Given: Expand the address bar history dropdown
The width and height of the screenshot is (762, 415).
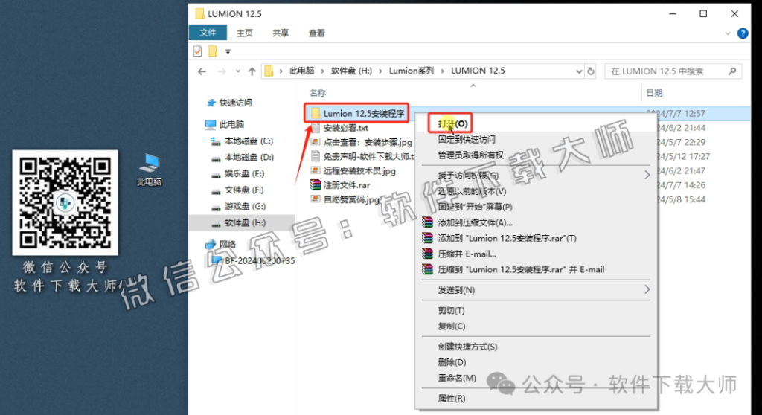Looking at the screenshot, I should (579, 71).
